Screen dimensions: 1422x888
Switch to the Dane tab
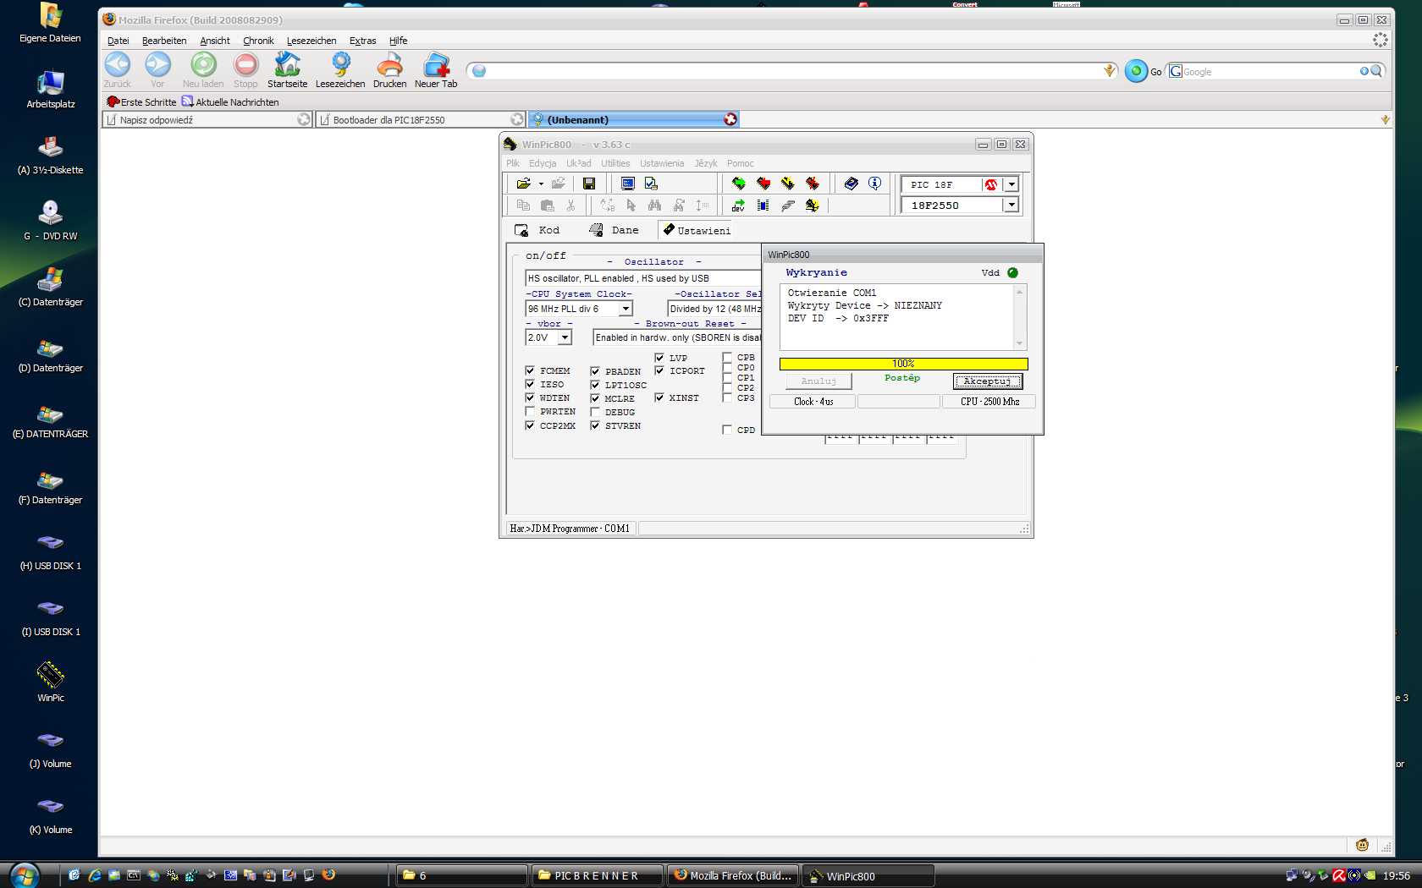pyautogui.click(x=614, y=230)
